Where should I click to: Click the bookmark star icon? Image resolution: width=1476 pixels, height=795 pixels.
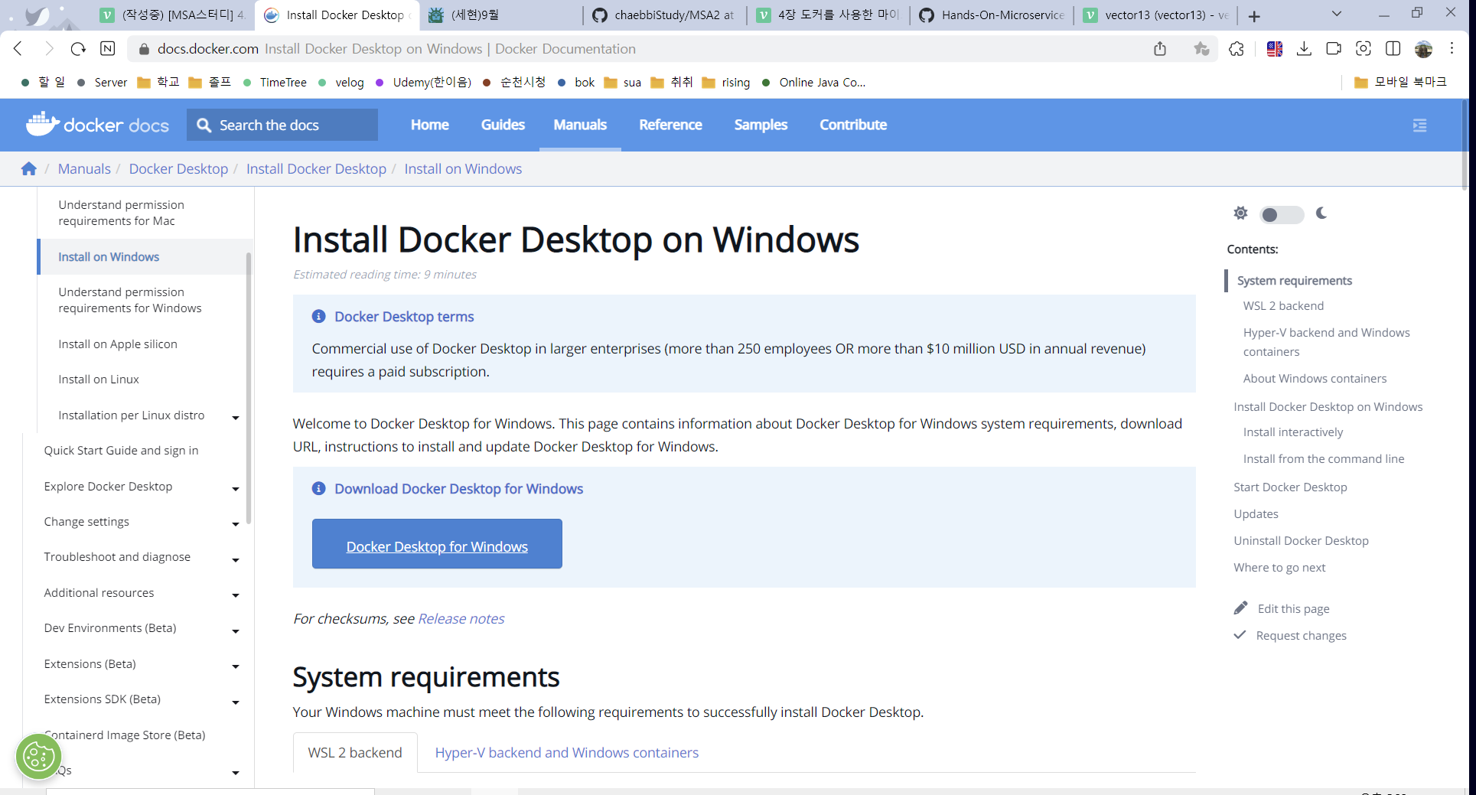[1201, 49]
